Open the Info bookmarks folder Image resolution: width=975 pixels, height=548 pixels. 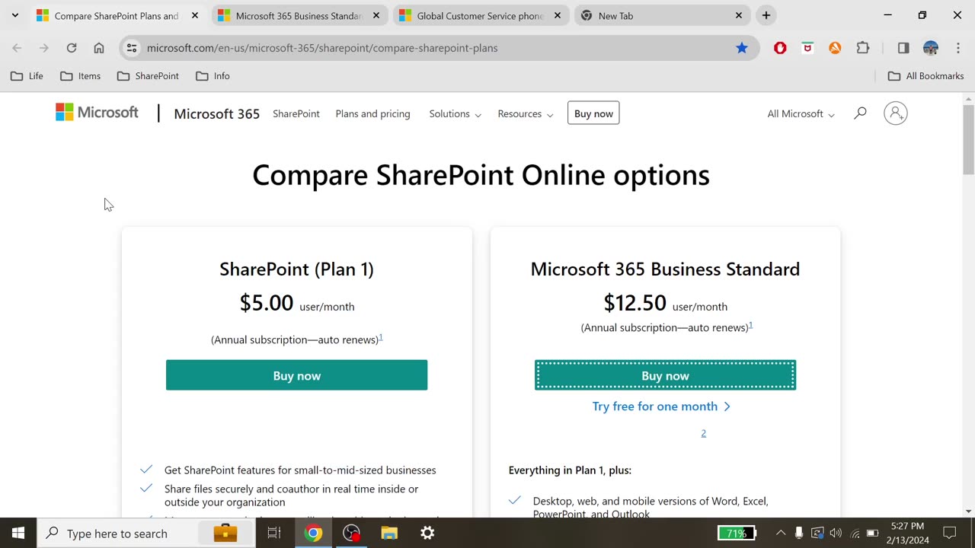213,76
